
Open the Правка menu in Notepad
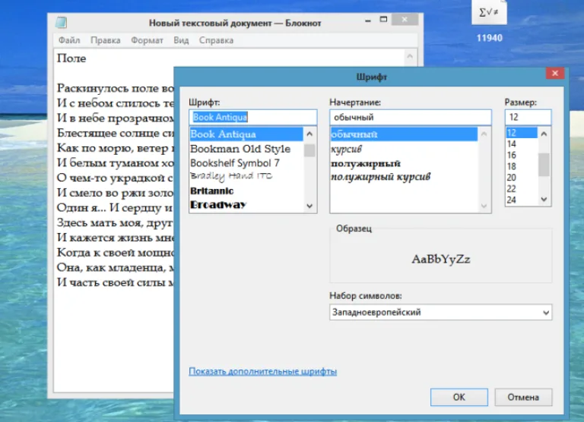[106, 40]
